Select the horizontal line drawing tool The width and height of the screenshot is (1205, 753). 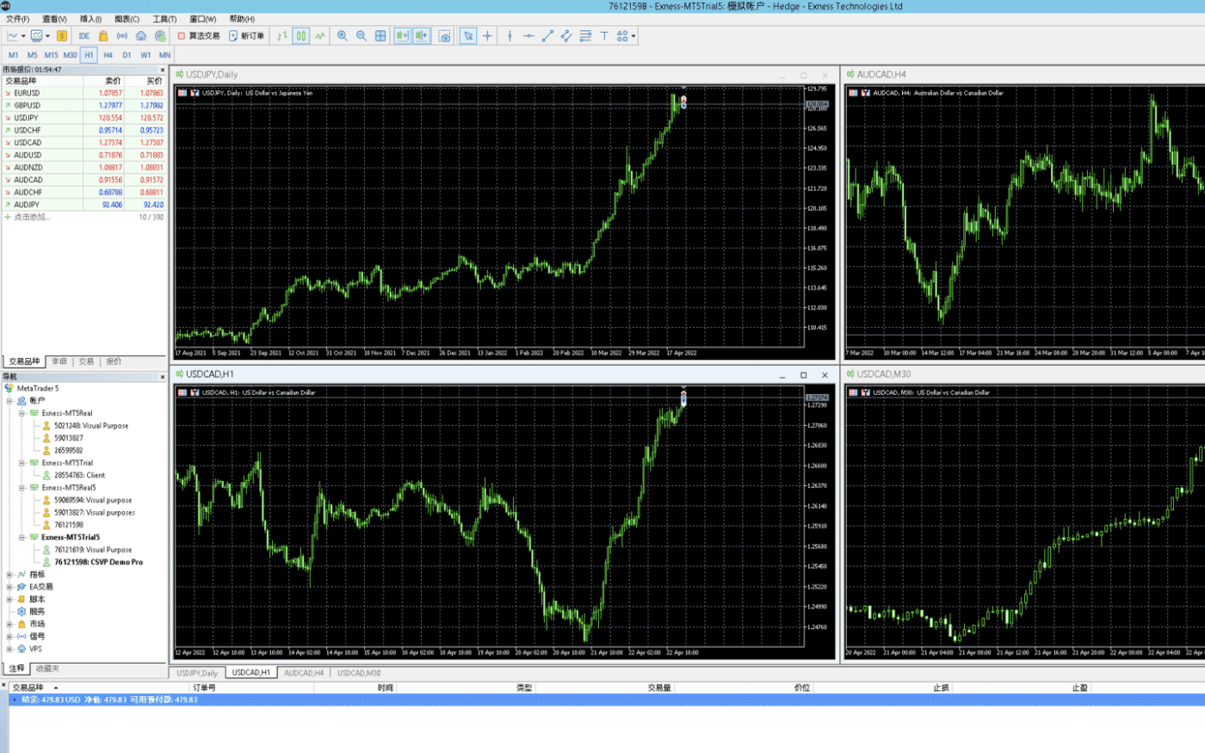528,36
